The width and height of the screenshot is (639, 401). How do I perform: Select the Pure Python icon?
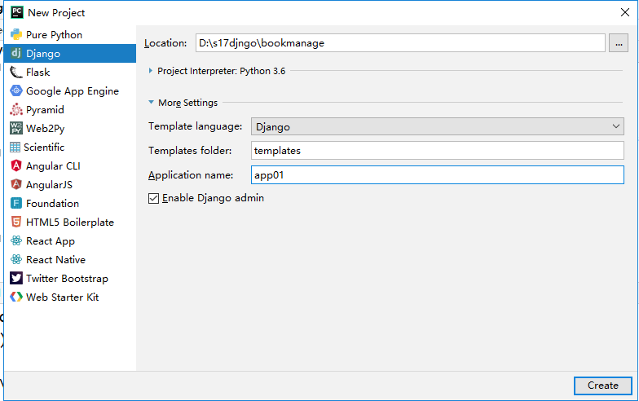[16, 34]
